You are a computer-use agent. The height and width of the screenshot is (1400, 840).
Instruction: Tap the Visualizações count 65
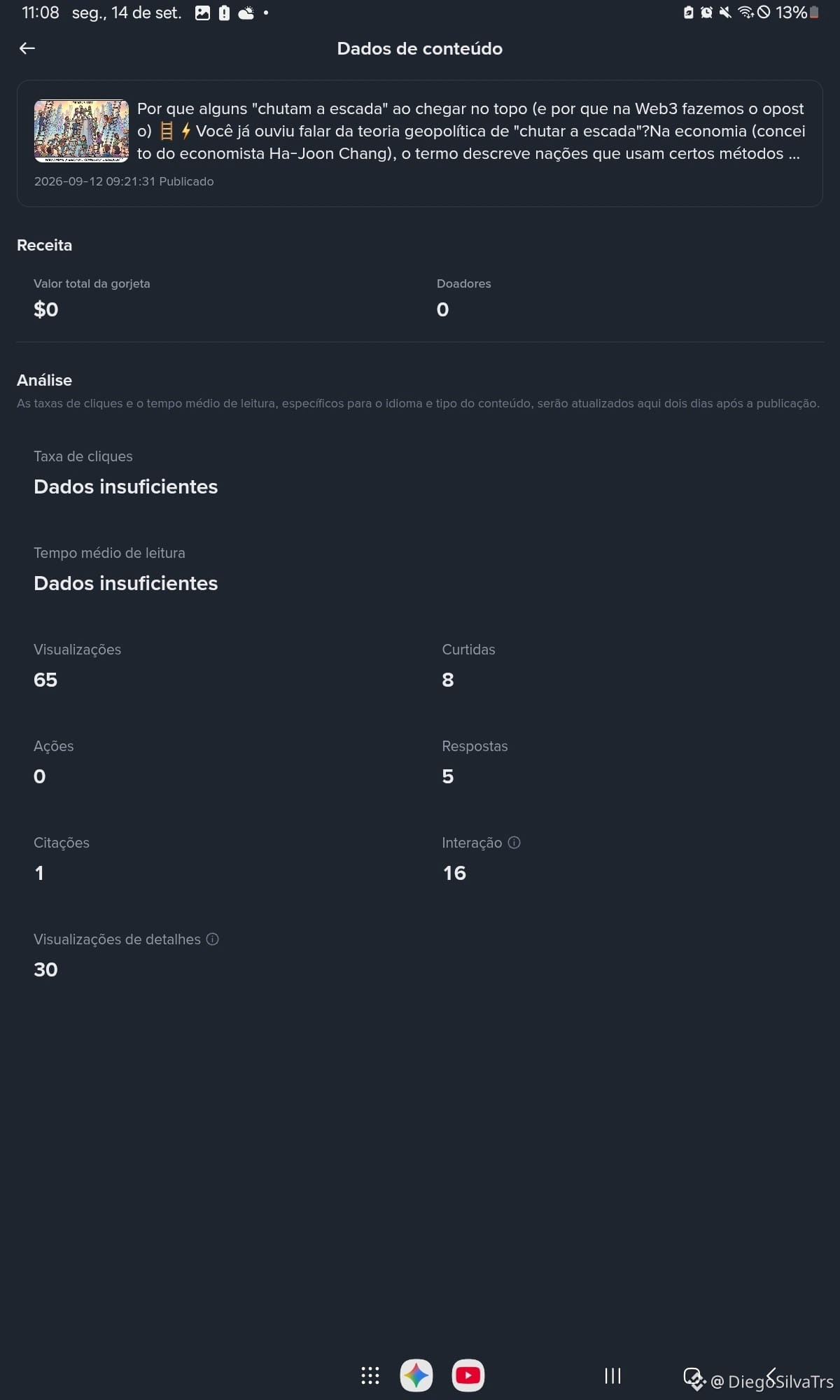pyautogui.click(x=45, y=680)
